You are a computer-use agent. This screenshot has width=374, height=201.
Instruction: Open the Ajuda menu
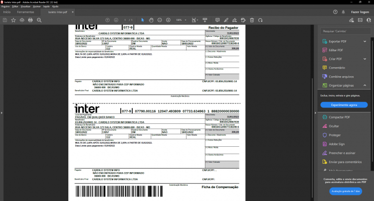point(55,6)
